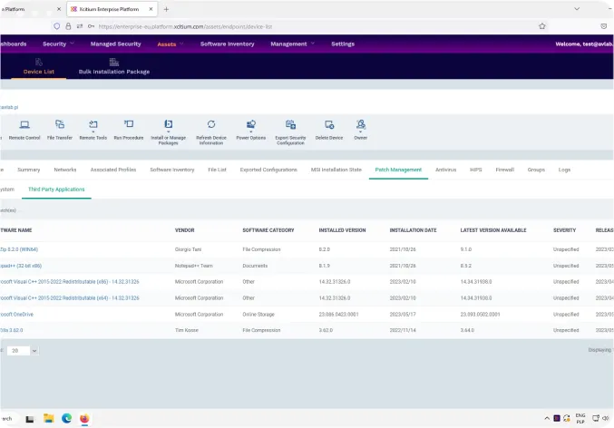This screenshot has height=428, width=614.
Task: Select the Third Party Applications tab
Action: (56, 190)
